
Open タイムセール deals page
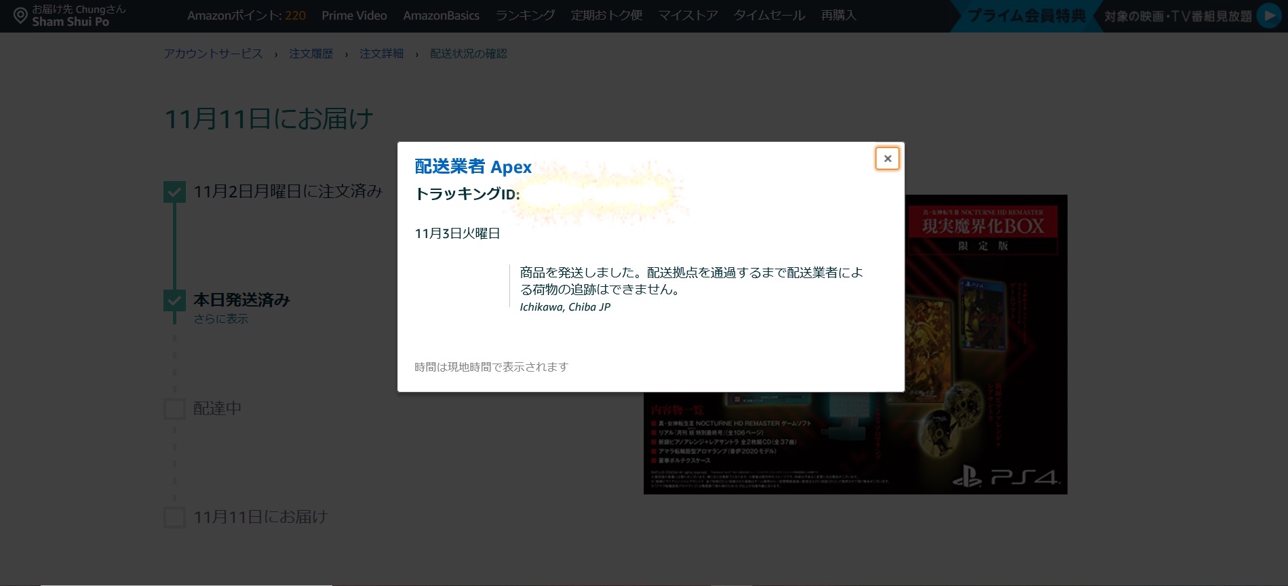click(769, 16)
